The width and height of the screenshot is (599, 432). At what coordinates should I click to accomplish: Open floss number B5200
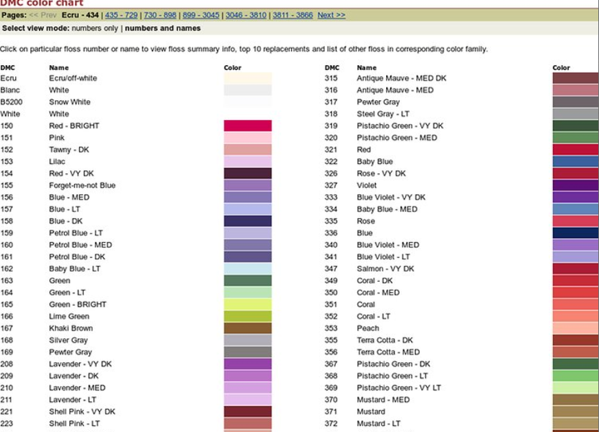click(x=12, y=102)
